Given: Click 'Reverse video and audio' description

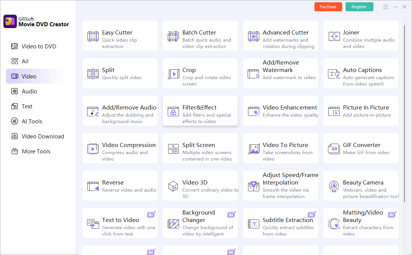Looking at the screenshot, I should coord(129,190).
